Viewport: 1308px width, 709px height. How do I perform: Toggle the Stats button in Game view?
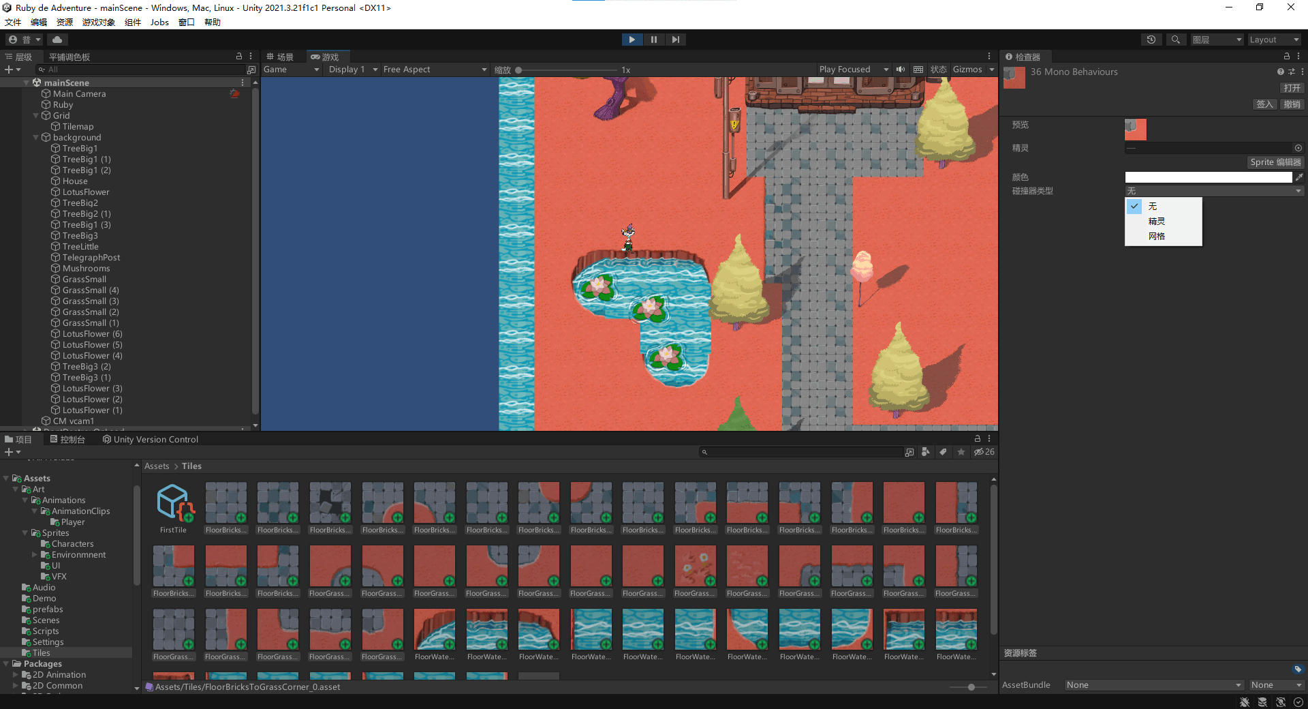pos(938,70)
